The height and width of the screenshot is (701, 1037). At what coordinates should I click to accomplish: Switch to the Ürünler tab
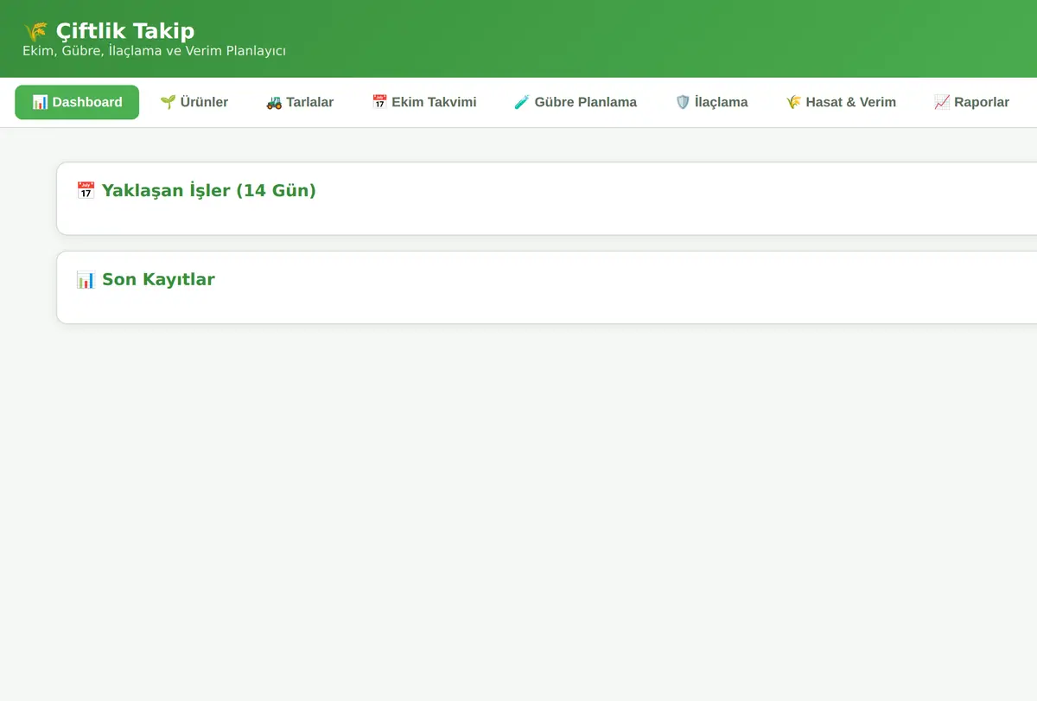coord(194,102)
